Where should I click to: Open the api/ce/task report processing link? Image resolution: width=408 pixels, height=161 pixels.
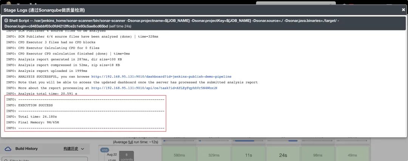154,88
